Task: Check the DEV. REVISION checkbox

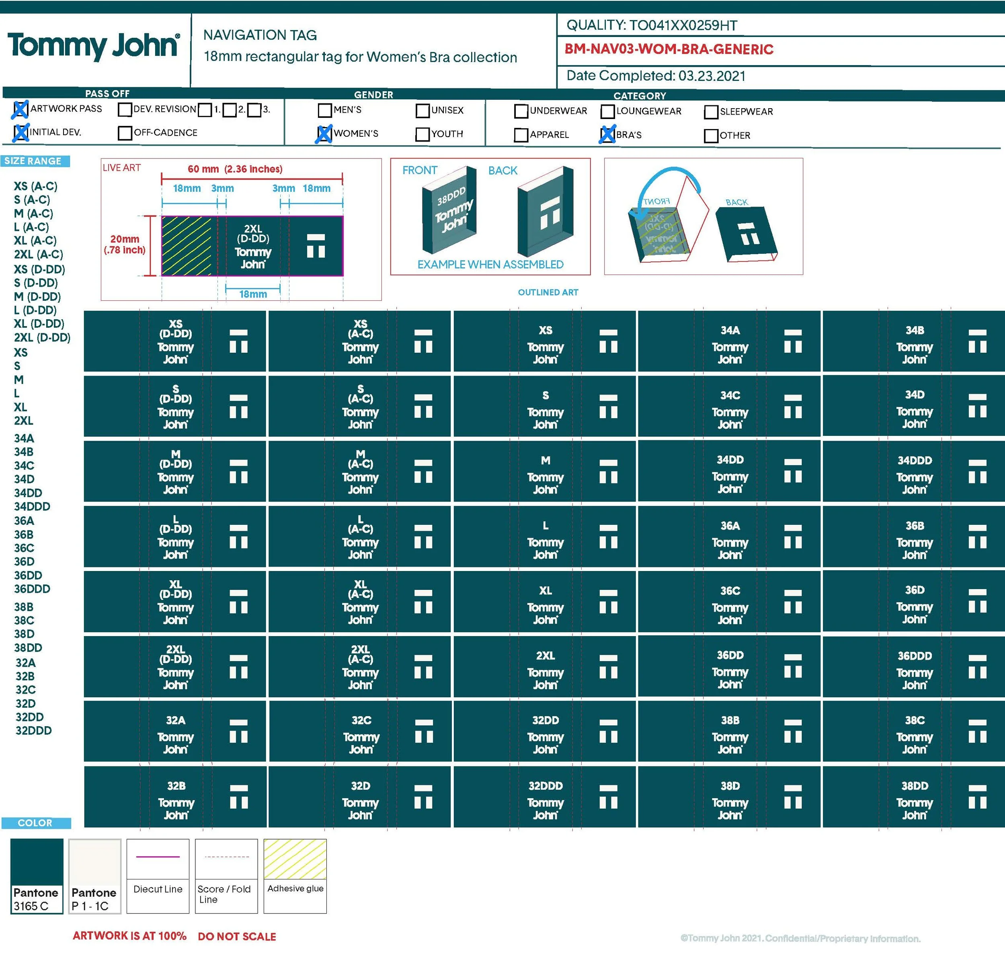Action: tap(125, 109)
